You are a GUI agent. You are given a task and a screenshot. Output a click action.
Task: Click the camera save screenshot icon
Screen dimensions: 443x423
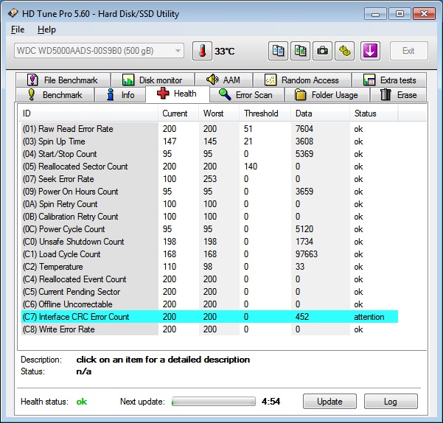pyautogui.click(x=323, y=51)
